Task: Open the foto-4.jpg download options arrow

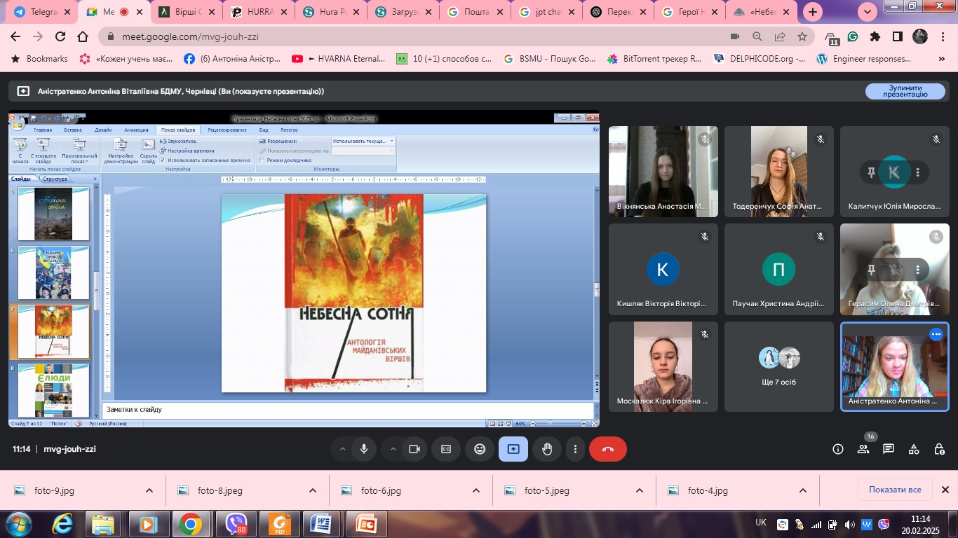Action: point(803,490)
